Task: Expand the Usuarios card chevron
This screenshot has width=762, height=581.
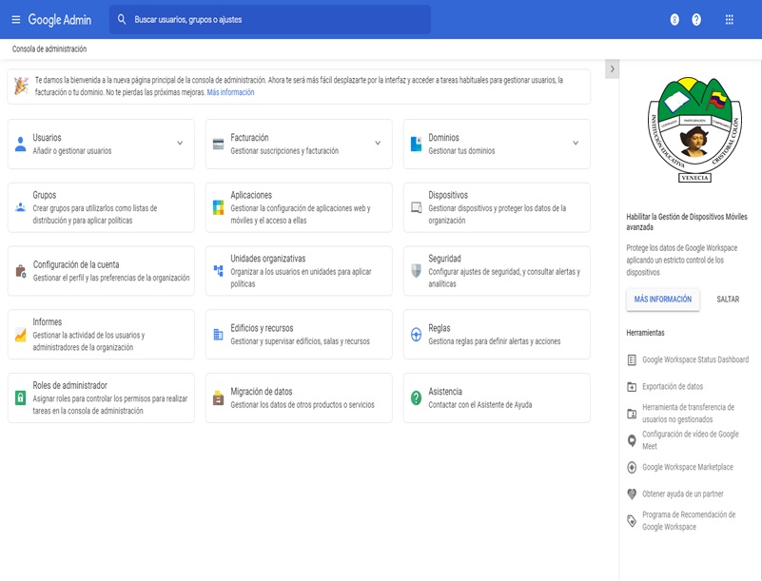Action: click(x=180, y=144)
